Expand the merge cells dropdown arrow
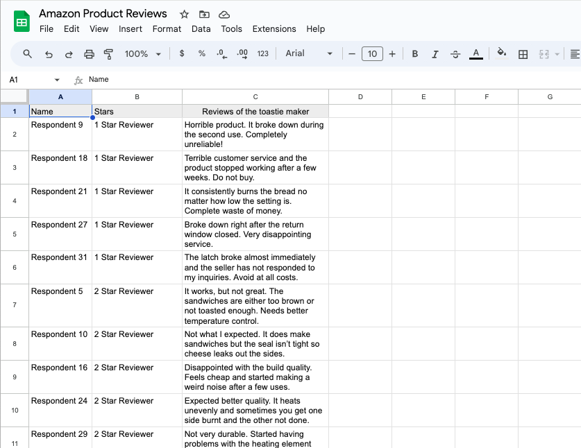 point(557,54)
